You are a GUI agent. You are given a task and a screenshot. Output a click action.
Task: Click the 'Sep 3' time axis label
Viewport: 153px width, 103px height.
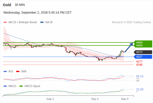(x=125, y=99)
